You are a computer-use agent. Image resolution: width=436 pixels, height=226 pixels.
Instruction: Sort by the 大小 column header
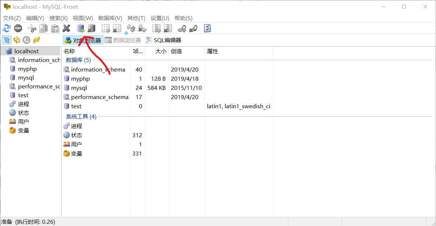[x=157, y=51]
